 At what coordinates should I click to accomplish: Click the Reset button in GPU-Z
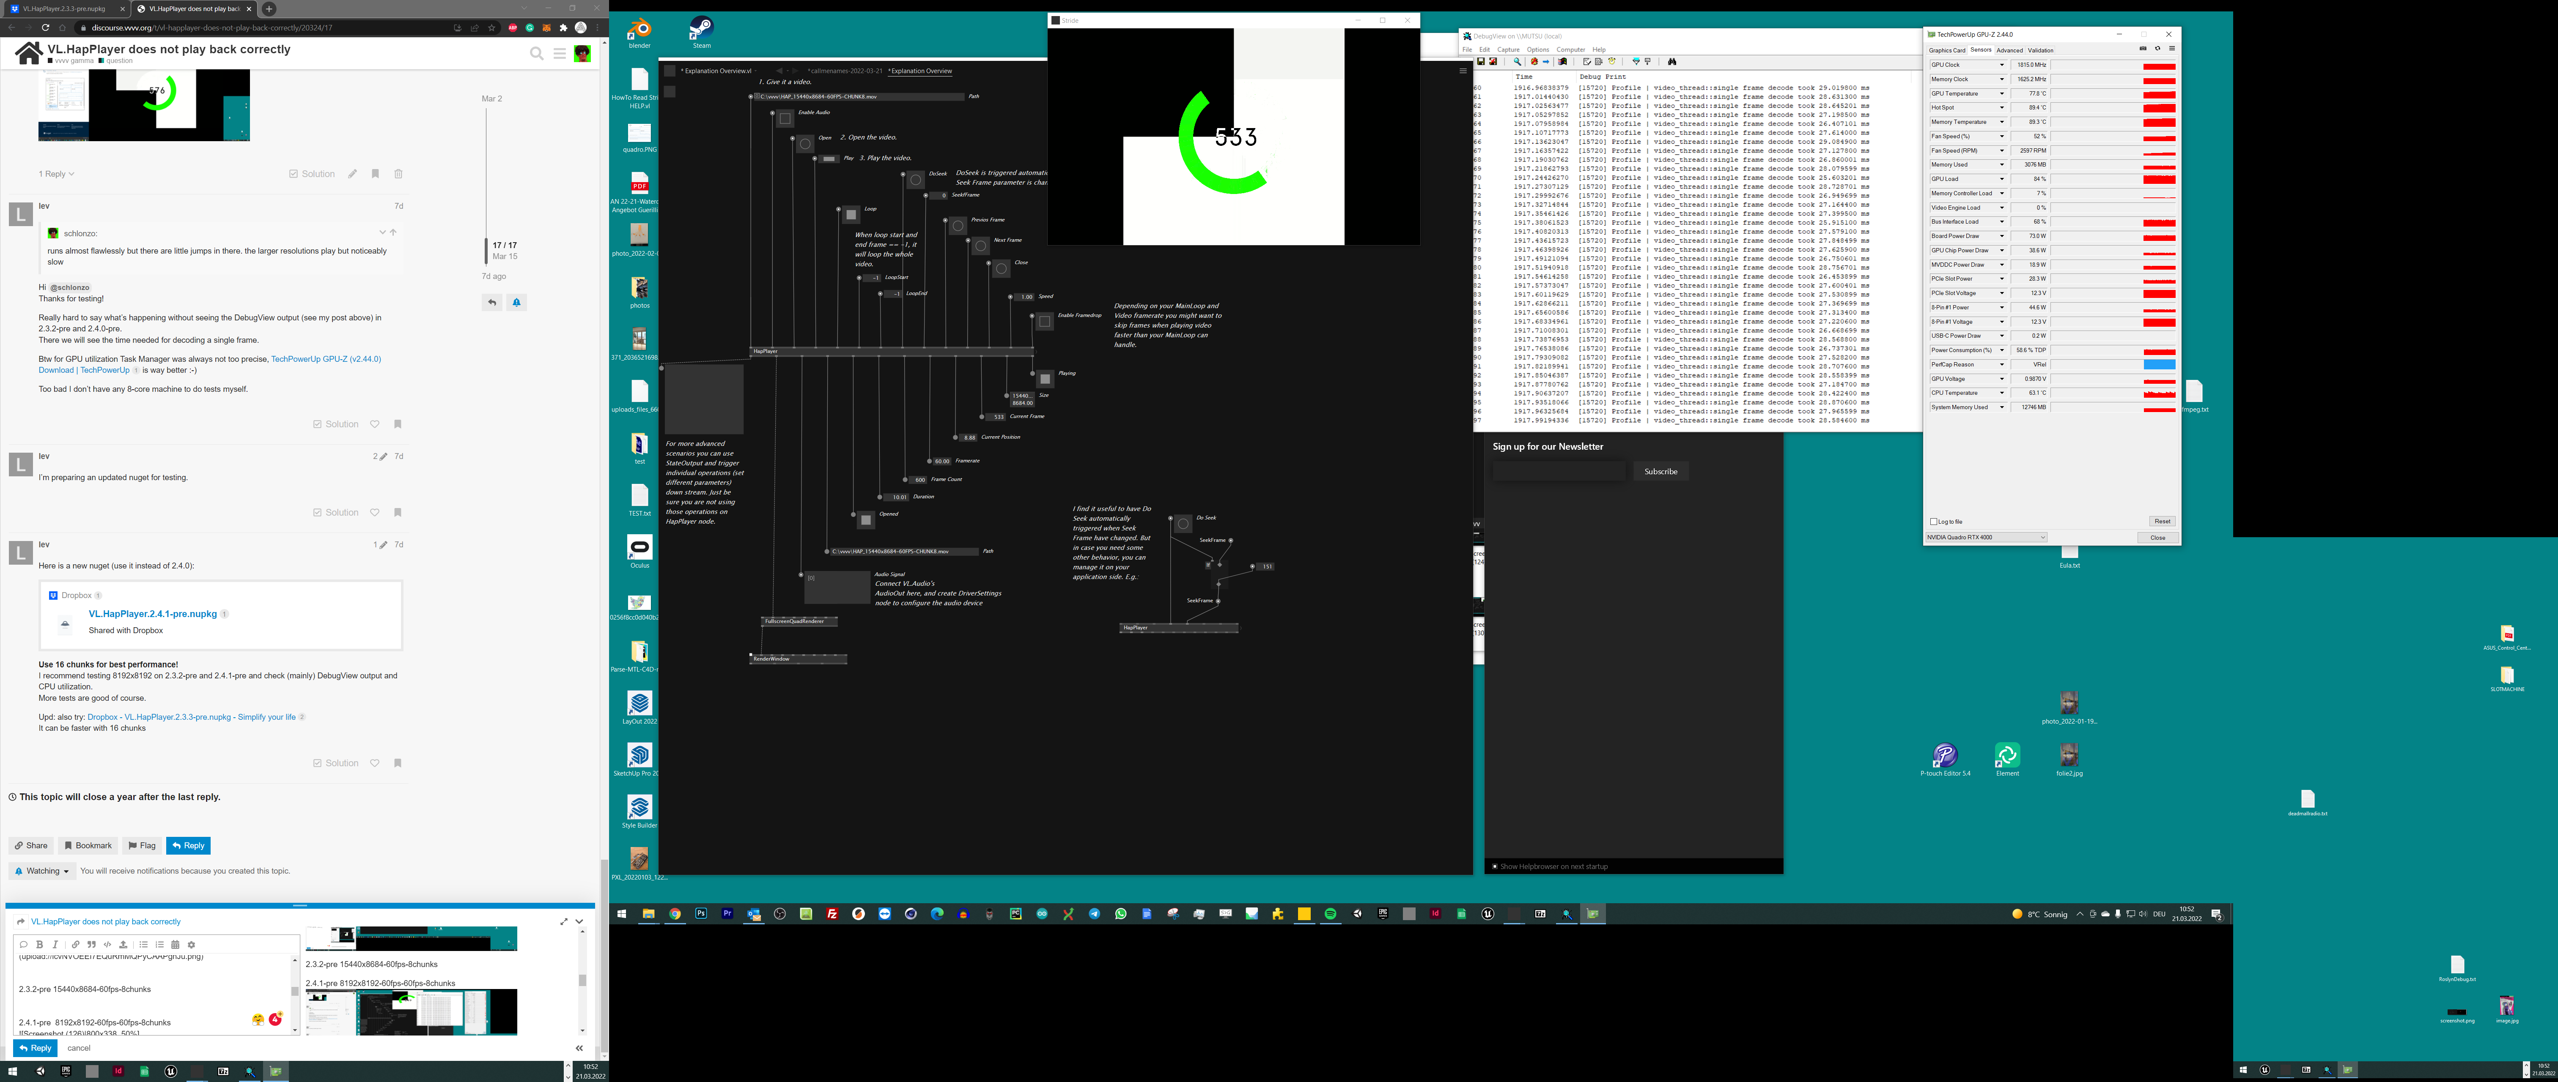click(x=2162, y=521)
